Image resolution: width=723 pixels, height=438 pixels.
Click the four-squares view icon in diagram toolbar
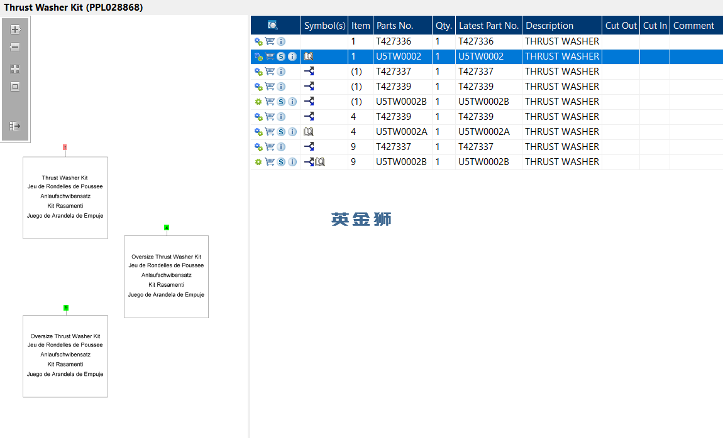point(15,69)
